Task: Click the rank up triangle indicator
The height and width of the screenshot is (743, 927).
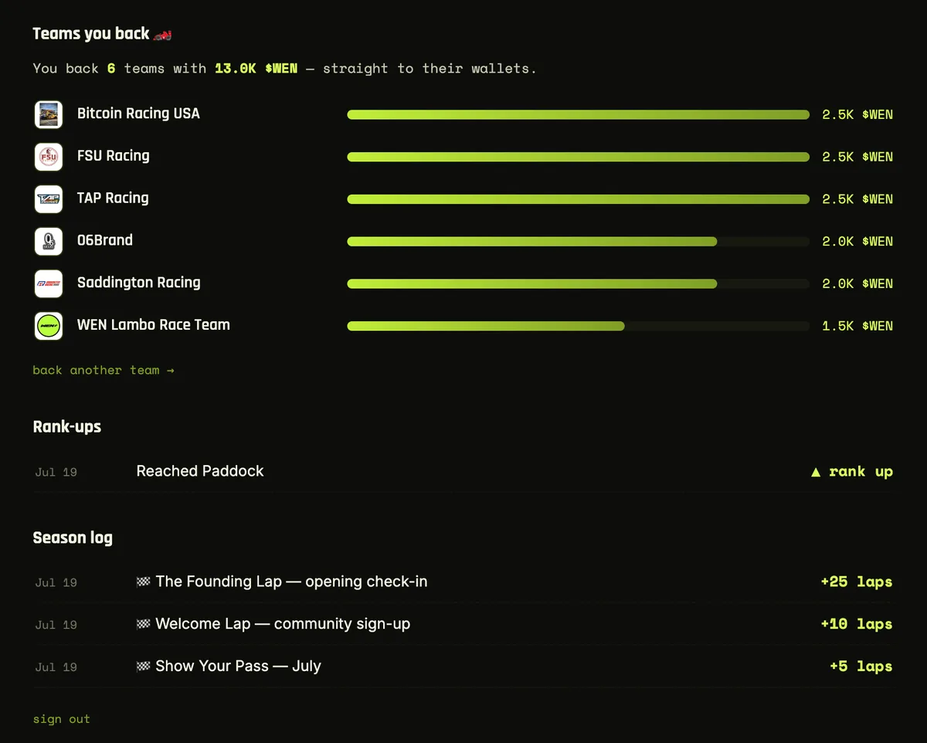Action: click(x=816, y=472)
